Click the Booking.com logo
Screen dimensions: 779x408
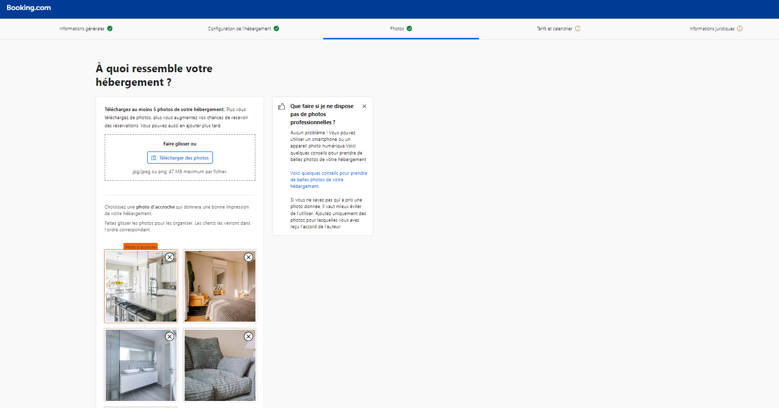coord(29,8)
